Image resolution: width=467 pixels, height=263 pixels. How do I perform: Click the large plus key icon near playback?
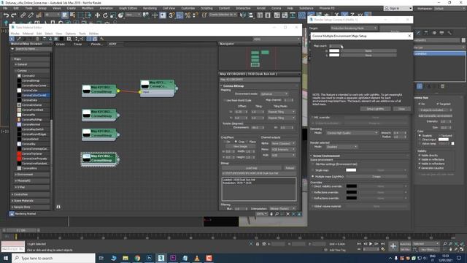point(393,246)
